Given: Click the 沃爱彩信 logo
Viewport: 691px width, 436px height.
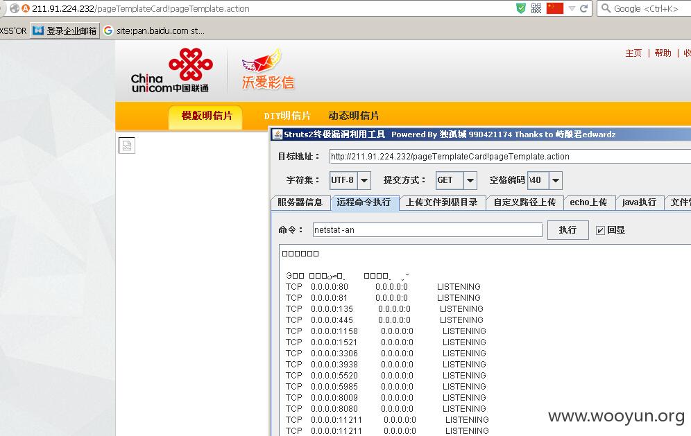Looking at the screenshot, I should click(268, 69).
